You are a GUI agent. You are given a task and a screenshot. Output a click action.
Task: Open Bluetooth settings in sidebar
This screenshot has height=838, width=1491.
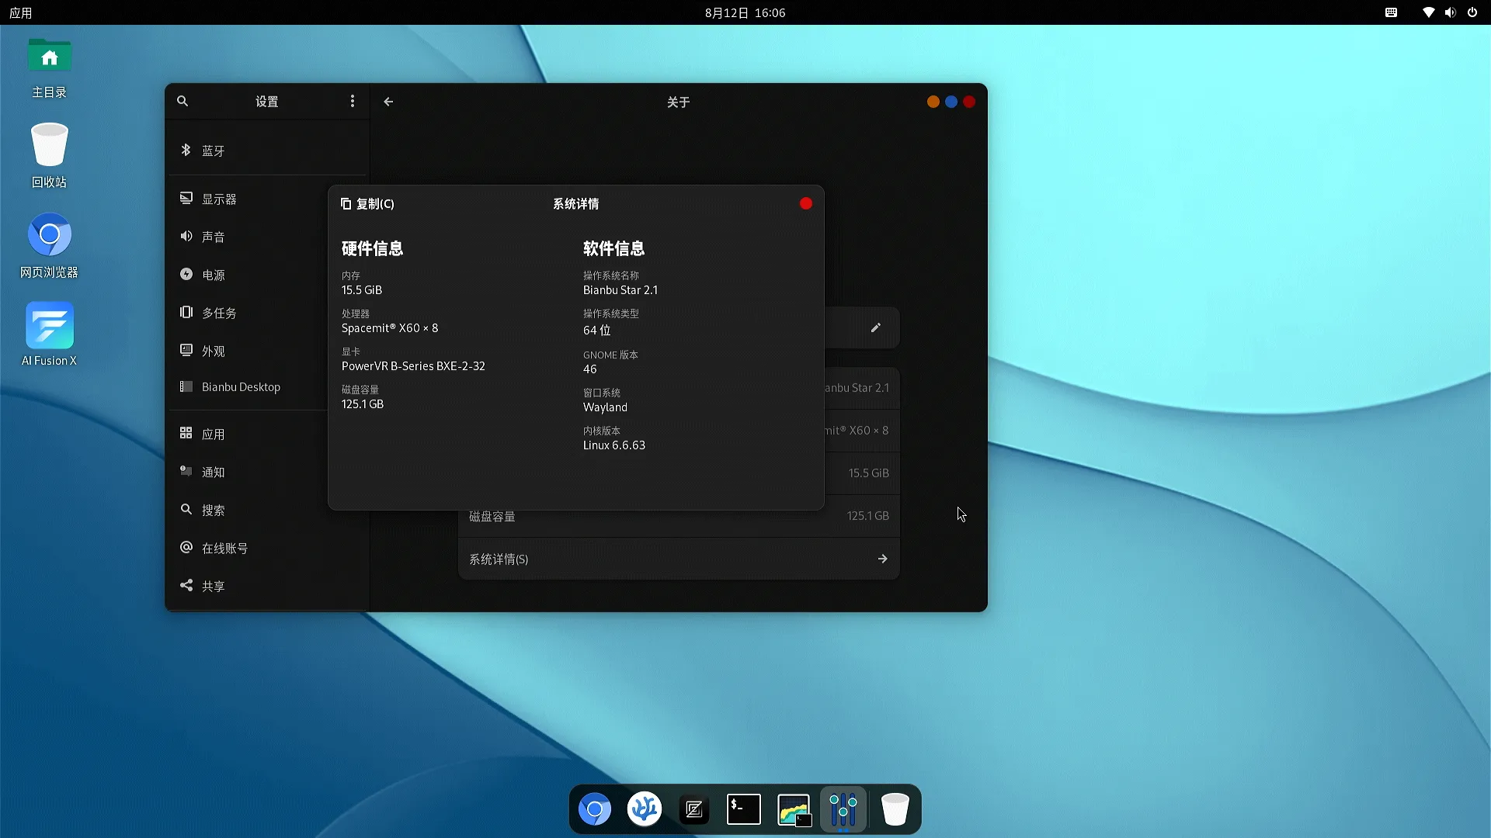213,151
